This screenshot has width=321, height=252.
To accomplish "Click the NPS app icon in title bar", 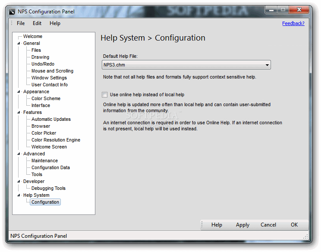I will [x=12, y=12].
